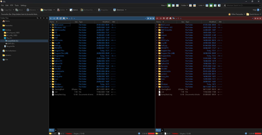Image resolution: width=262 pixels, height=135 pixels.
Task: Close the Folder Tree panel
Action: point(47,18)
